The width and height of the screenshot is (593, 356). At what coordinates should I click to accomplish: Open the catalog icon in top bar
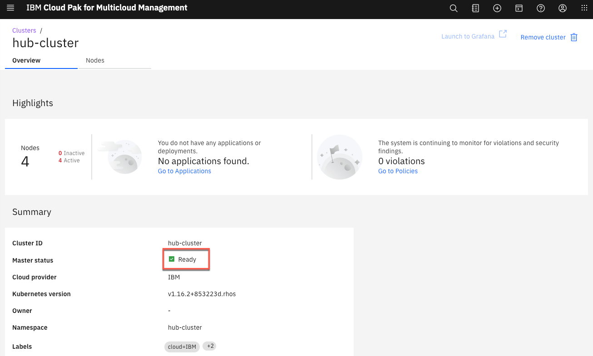coord(475,8)
